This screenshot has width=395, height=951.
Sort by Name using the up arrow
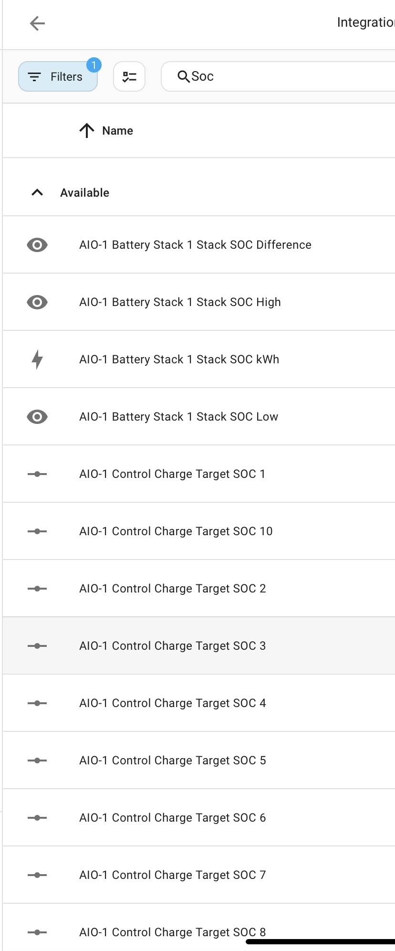[x=87, y=130]
